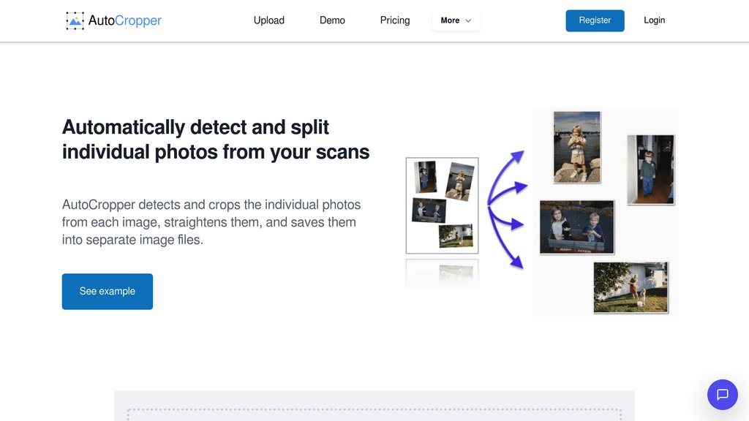Click the faded reflection under the scan thumbnail
Viewport: 749px width, 421px height.
pyautogui.click(x=443, y=273)
